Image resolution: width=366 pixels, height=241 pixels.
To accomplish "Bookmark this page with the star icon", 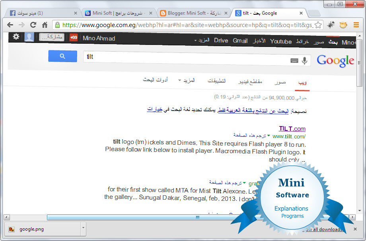I will click(x=318, y=25).
